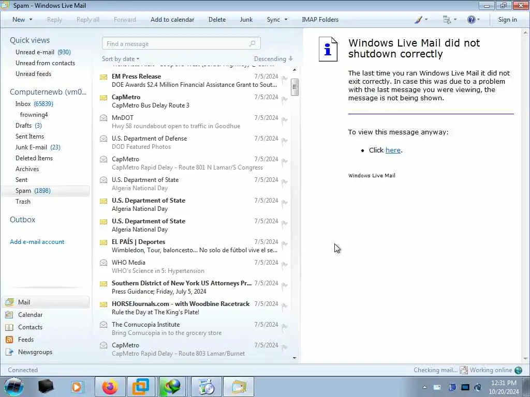Open the colorize paintbrush menu icon
The width and height of the screenshot is (530, 397).
tap(418, 20)
